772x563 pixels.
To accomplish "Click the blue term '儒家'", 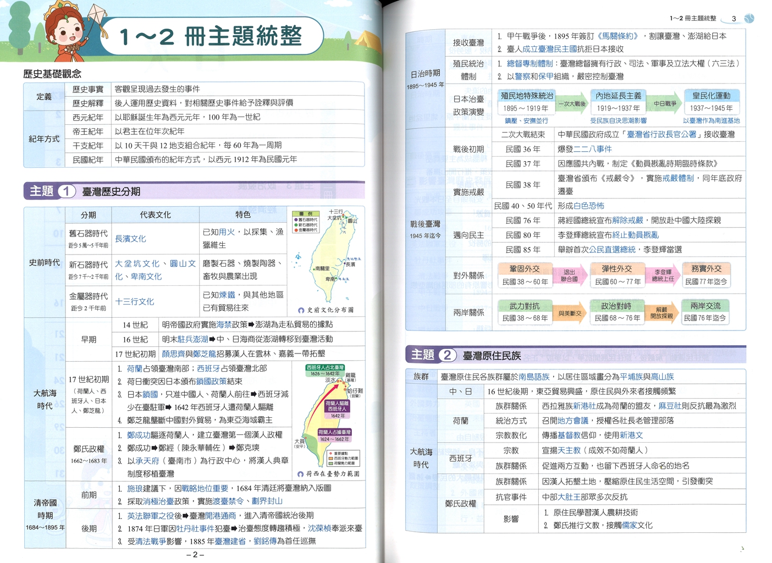I will pos(630,526).
